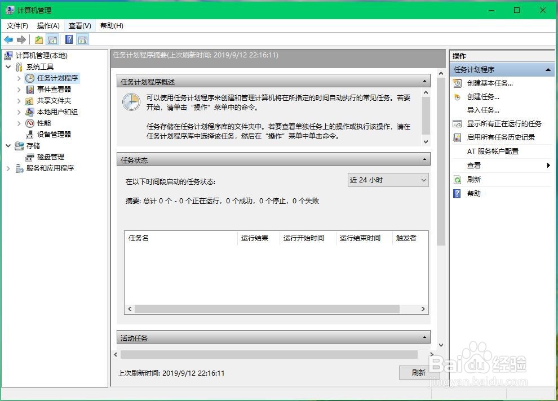Open the 近 24 小时 time range dropdown
The image size is (558, 401).
(388, 180)
